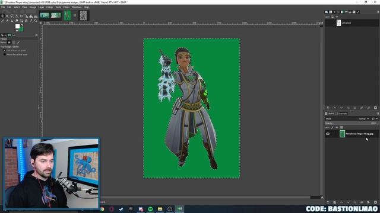Viewport: 380px width, 213px height.
Task: Delete layer button at bottom right
Action: pyautogui.click(x=375, y=202)
